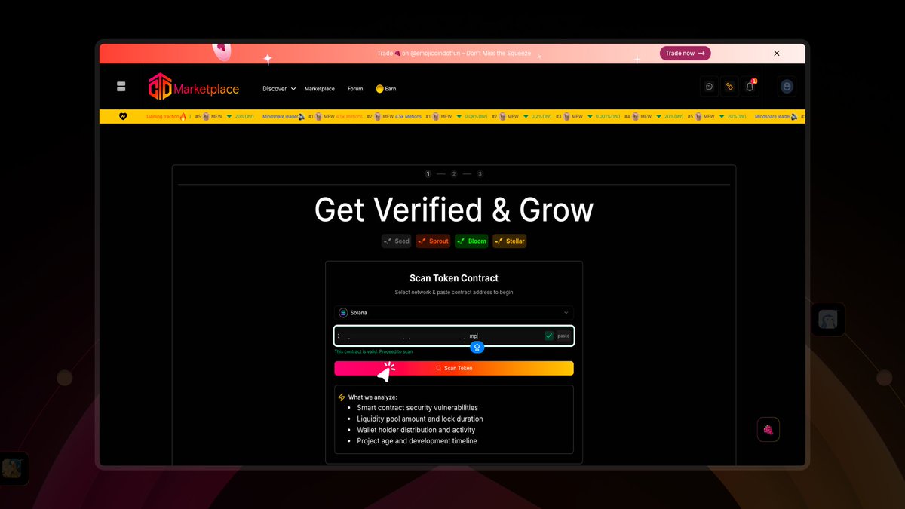This screenshot has height=509, width=905.
Task: Select the Sprout tier badge
Action: point(433,241)
